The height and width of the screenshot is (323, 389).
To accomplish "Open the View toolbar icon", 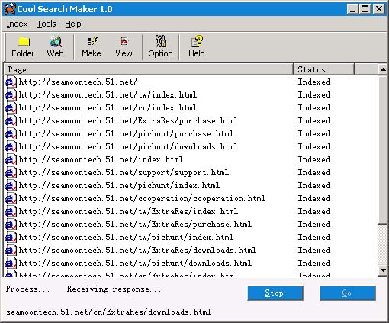I will 124,47.
